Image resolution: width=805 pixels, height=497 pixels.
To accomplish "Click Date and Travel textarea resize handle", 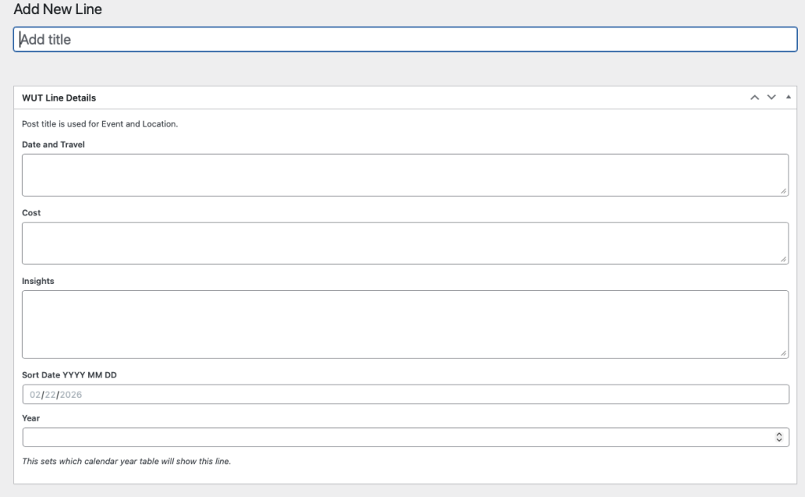I will click(x=784, y=191).
